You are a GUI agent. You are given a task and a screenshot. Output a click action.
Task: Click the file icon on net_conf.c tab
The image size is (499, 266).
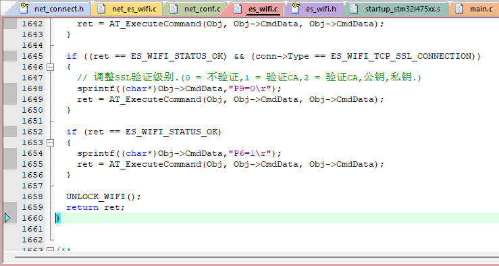(174, 8)
